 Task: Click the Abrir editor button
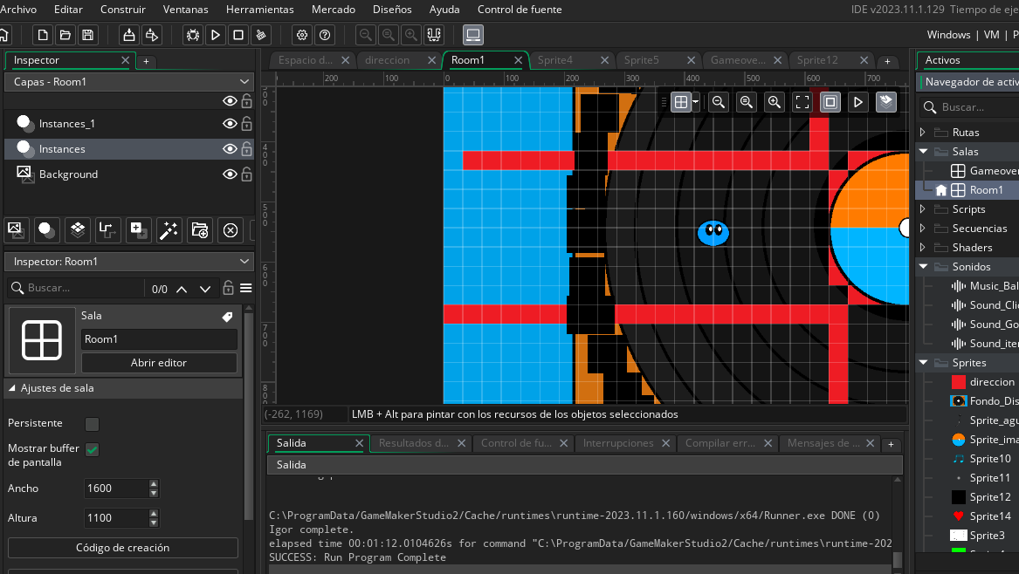click(159, 363)
